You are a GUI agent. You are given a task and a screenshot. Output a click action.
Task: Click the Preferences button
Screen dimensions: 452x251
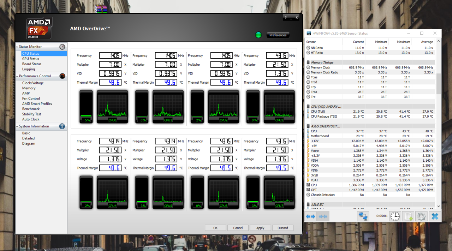[x=278, y=35]
